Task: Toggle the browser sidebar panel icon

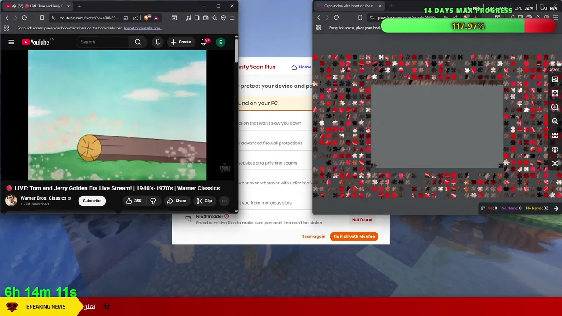Action: pos(197,18)
